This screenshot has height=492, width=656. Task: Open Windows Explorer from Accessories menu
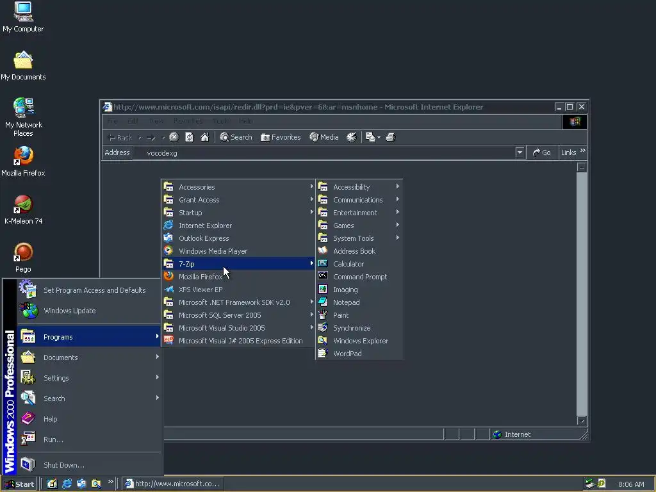[x=359, y=341]
